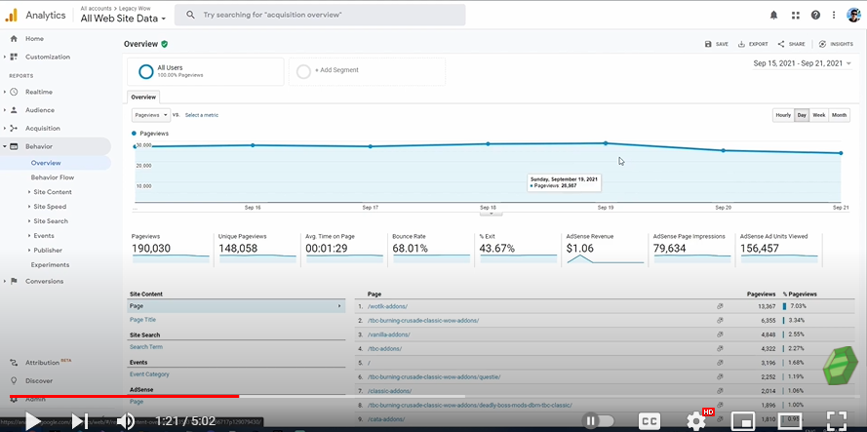Open the Pageviews metric dropdown
867x432 pixels.
[x=151, y=115]
